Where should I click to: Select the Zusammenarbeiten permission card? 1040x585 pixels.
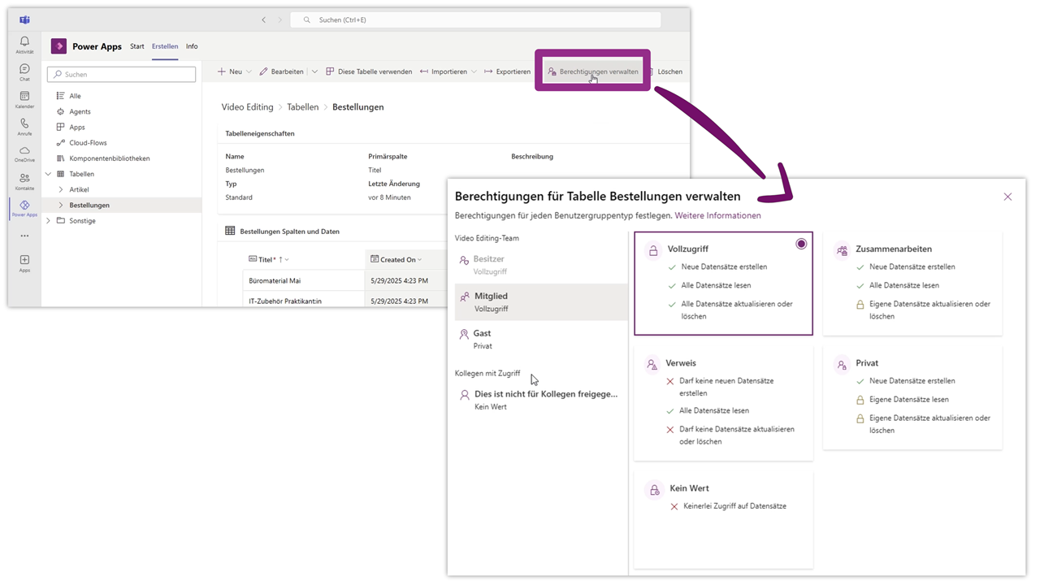point(912,281)
